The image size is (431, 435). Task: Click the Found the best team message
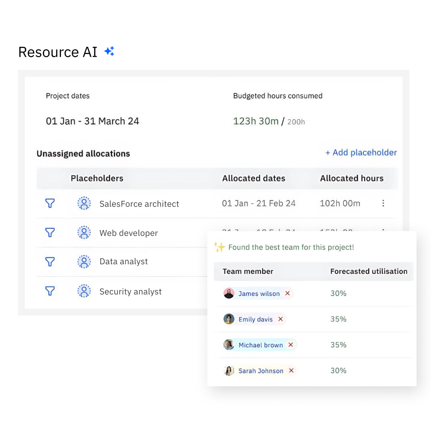(x=291, y=247)
